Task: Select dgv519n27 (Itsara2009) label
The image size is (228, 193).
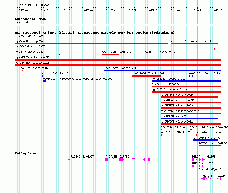Action: coord(32,57)
